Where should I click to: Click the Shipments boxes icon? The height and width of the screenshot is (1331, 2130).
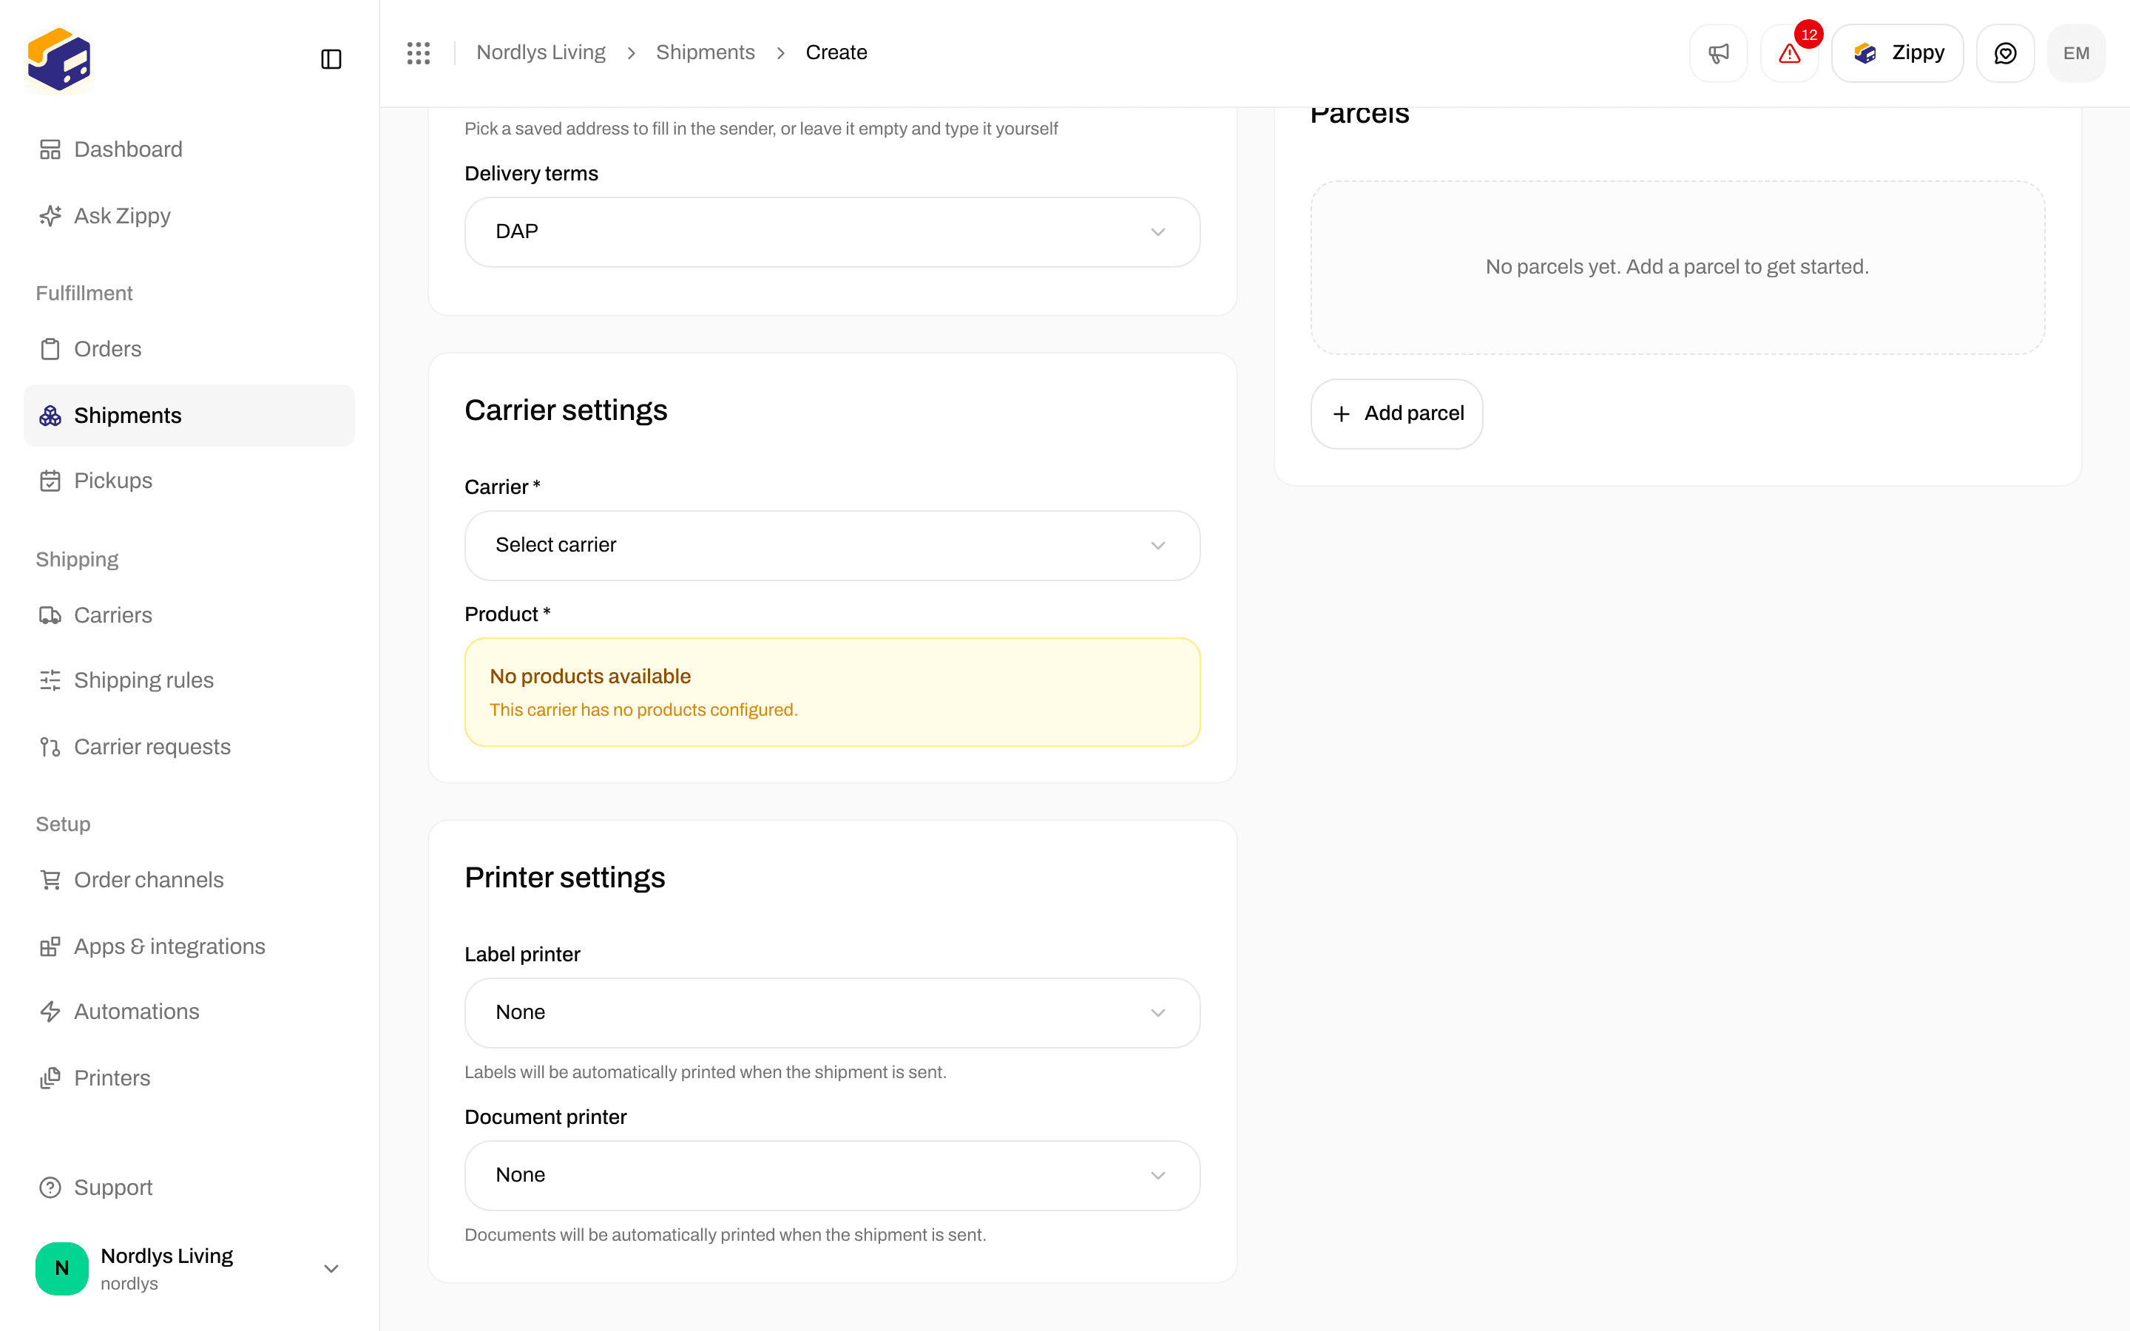[50, 416]
